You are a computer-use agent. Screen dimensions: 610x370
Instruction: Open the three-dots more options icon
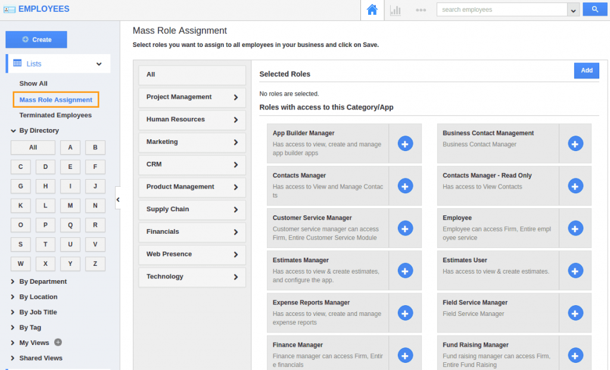tap(421, 10)
